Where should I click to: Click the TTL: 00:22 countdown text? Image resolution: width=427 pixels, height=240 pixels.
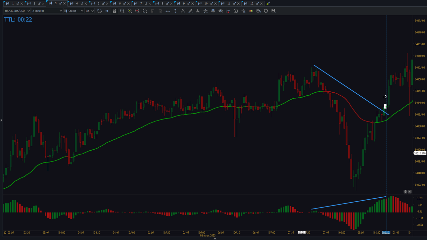click(x=18, y=20)
